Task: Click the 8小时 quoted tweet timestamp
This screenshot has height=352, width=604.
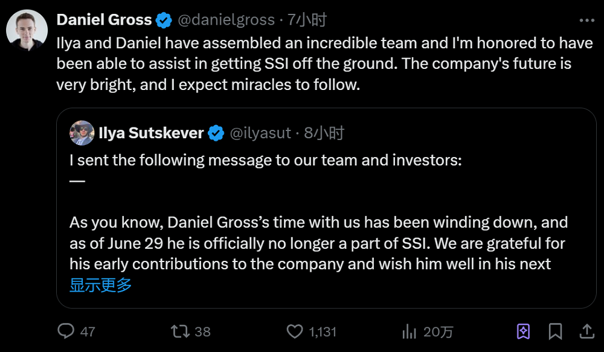Action: pyautogui.click(x=324, y=133)
